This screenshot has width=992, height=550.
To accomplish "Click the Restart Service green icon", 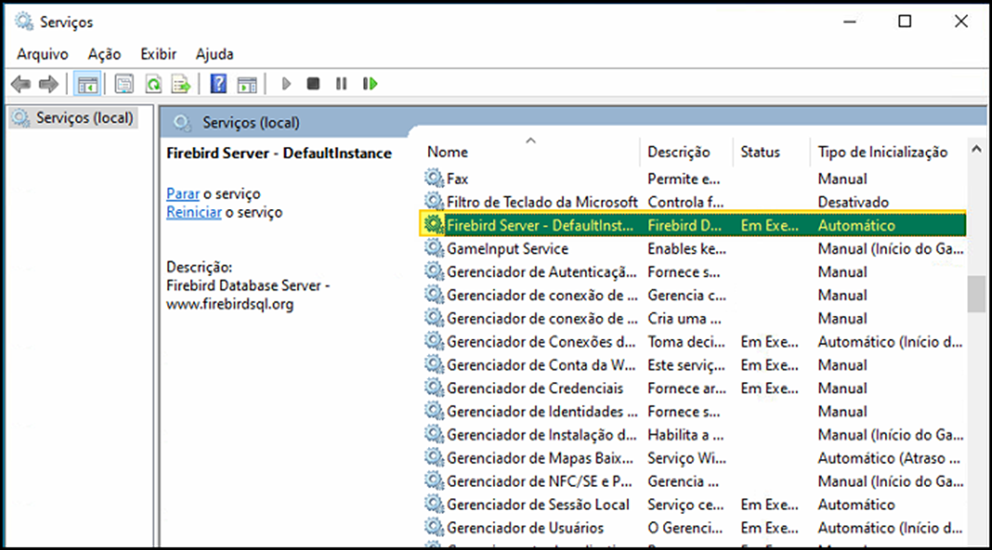I will point(370,83).
